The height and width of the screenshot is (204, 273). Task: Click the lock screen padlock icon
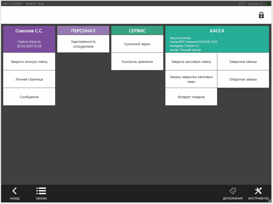pos(261,15)
